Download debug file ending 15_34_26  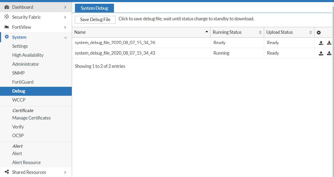[x=329, y=43]
